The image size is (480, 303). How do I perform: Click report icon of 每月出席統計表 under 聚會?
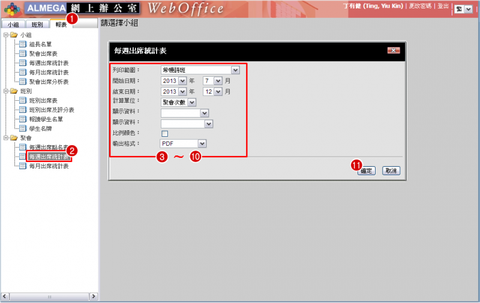[23, 166]
